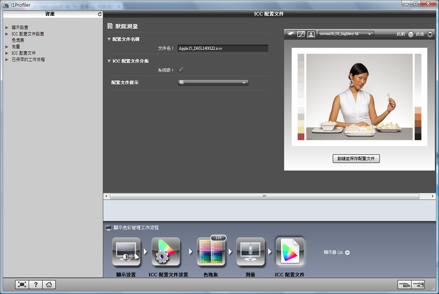
Task: Switch to portrait image preview icon
Action: (311, 34)
